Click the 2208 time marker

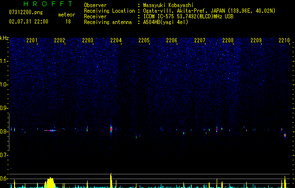228,40
